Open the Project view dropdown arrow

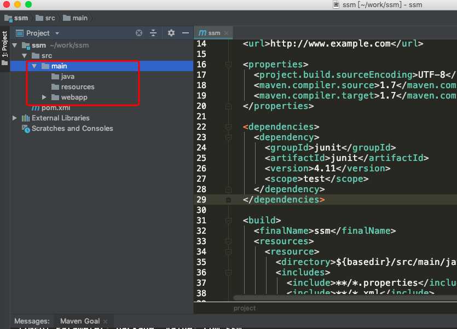click(x=57, y=33)
